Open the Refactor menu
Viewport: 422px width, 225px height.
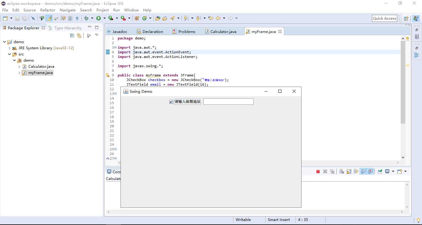coord(48,10)
